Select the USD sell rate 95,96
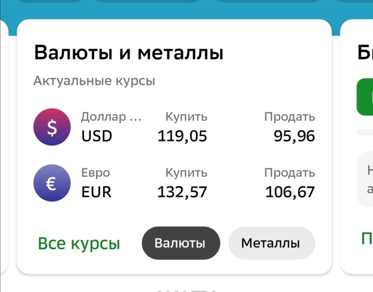 click(294, 136)
